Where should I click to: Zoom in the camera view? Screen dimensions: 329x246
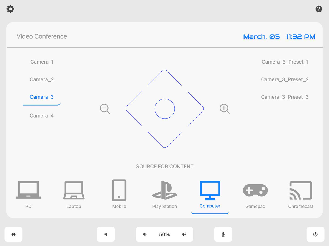(225, 109)
